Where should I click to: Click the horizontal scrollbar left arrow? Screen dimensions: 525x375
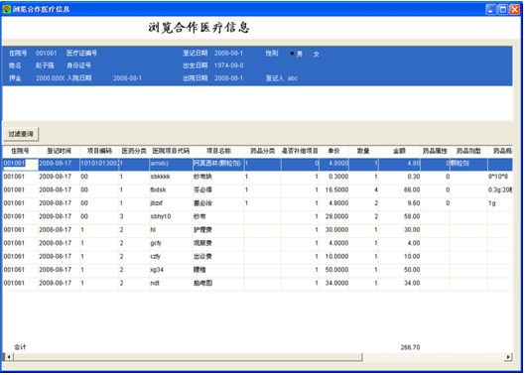coord(9,357)
